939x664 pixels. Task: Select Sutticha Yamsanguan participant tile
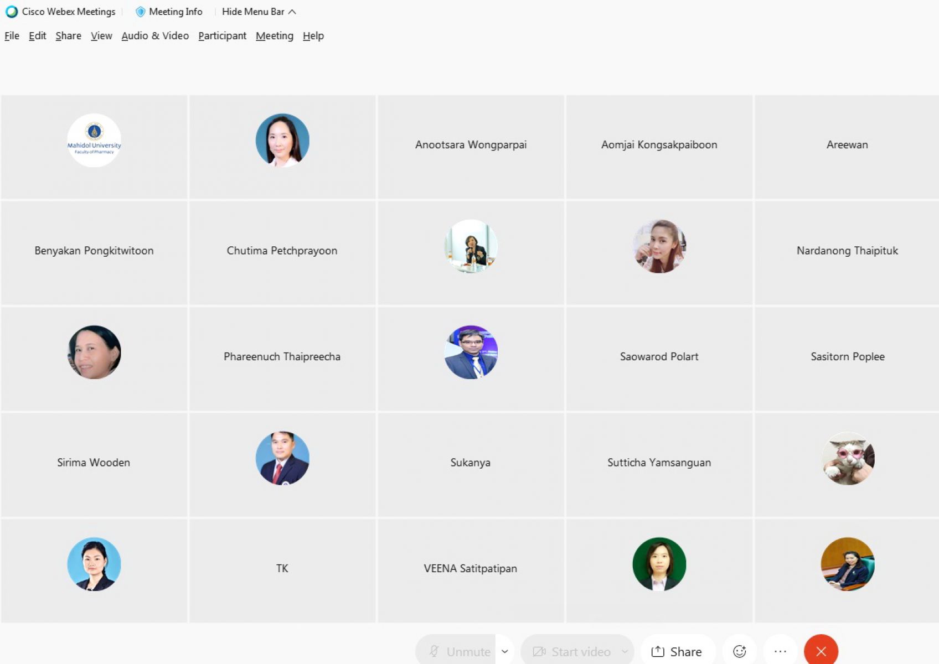pos(659,465)
